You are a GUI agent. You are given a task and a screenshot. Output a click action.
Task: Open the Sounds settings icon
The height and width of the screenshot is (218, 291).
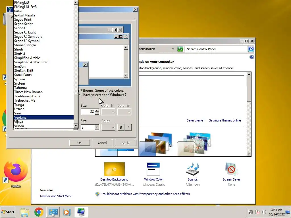(x=192, y=169)
